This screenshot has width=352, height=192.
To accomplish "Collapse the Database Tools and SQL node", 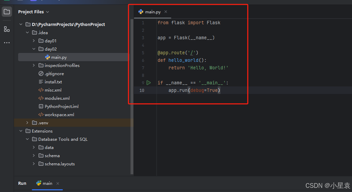I will (27, 139).
